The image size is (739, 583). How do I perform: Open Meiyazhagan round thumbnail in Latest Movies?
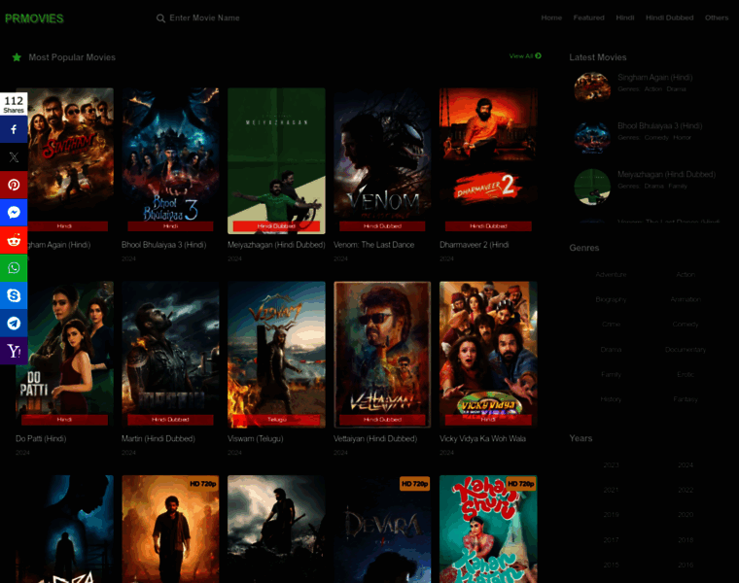592,187
